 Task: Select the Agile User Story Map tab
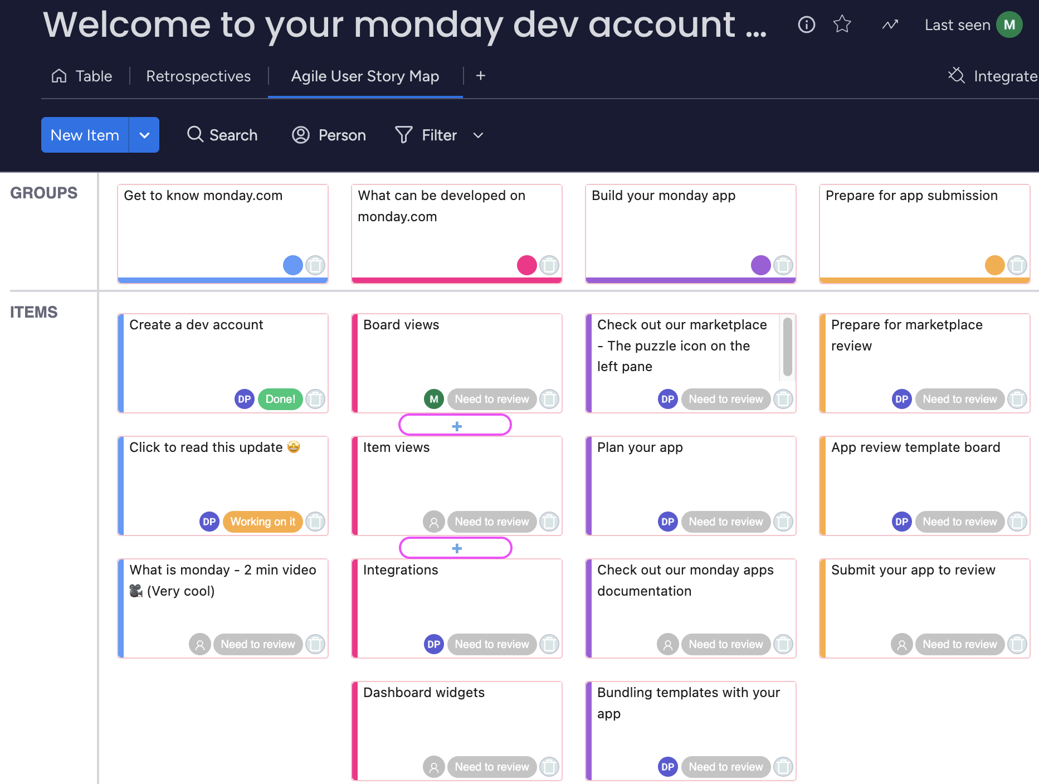tap(365, 76)
